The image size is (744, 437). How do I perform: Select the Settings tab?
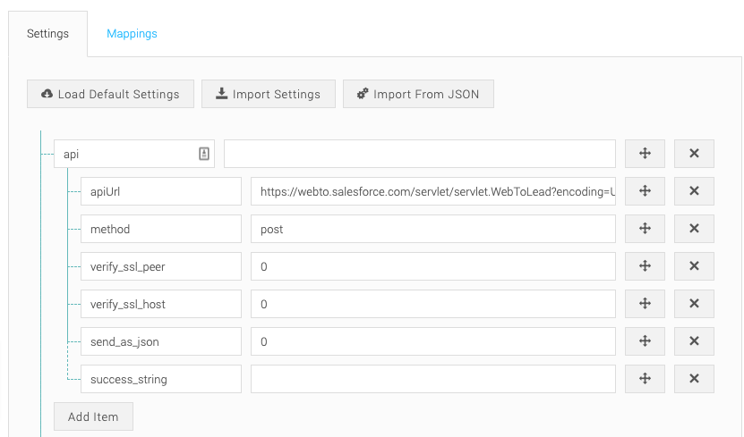click(x=47, y=34)
